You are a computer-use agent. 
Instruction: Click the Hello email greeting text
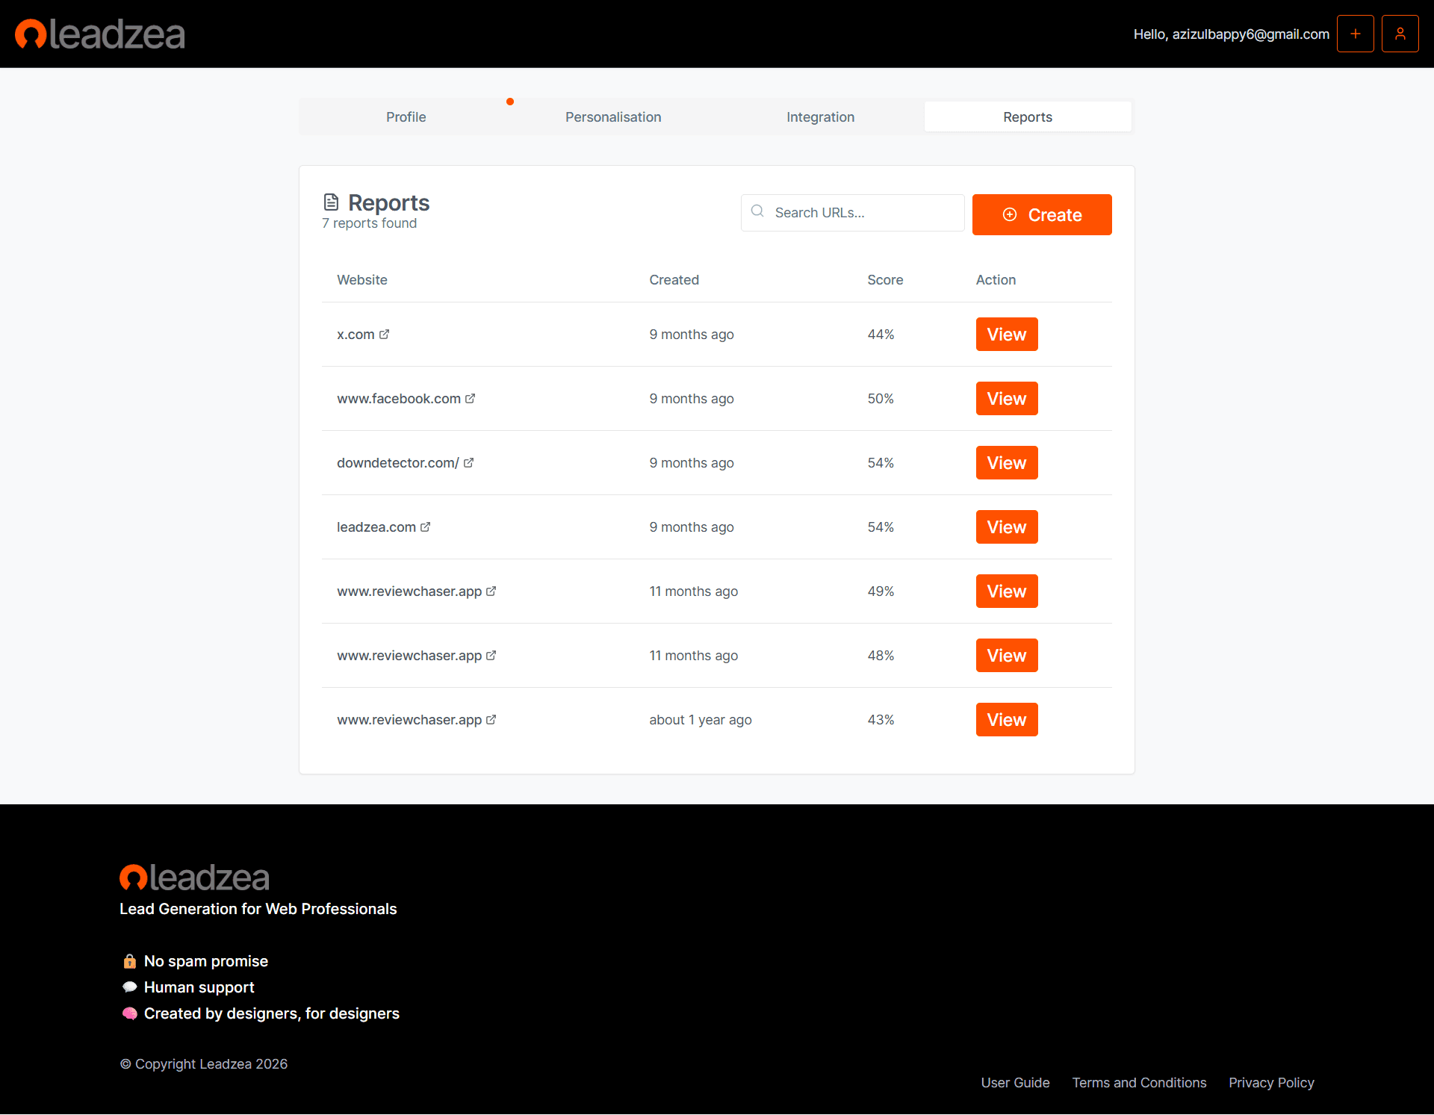[1231, 34]
